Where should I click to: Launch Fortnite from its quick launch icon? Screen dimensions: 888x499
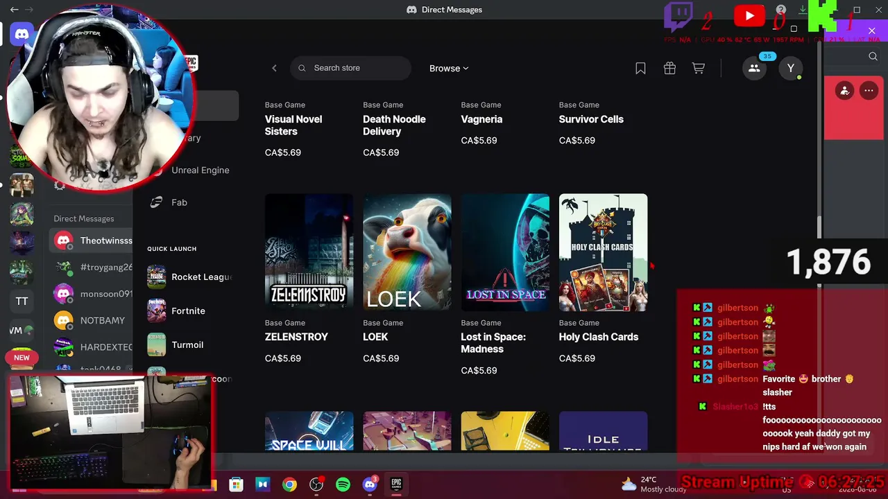click(157, 311)
